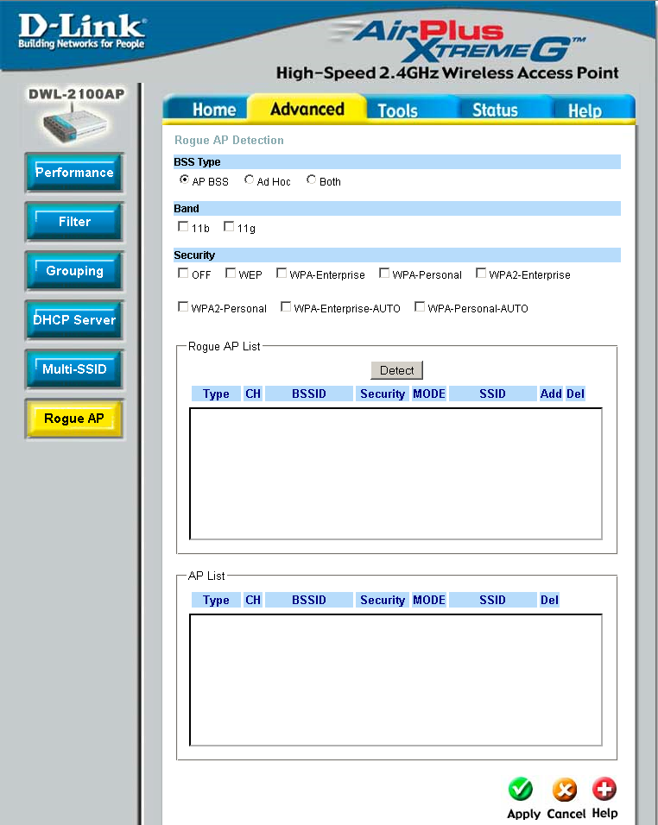Check the WPA2-Personal checkbox
The height and width of the screenshot is (825, 658).
pos(183,306)
